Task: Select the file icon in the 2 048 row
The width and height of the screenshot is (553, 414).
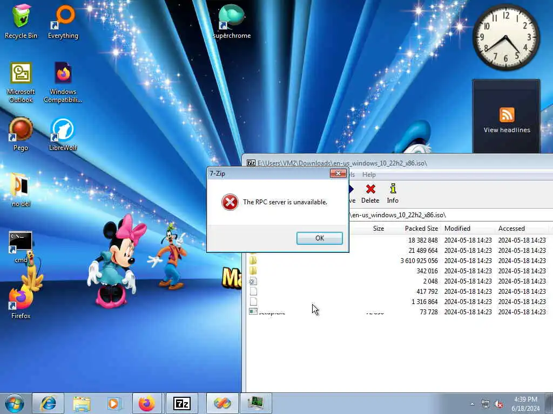Action: 253,281
